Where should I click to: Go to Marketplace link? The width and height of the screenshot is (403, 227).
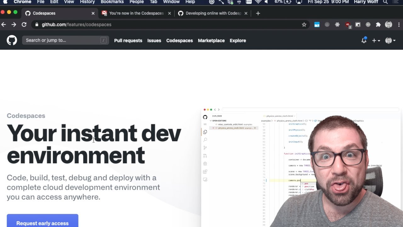click(x=211, y=40)
